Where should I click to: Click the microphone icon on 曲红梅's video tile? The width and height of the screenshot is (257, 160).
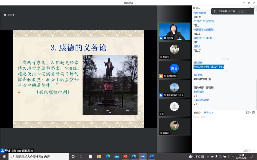[x=165, y=38]
